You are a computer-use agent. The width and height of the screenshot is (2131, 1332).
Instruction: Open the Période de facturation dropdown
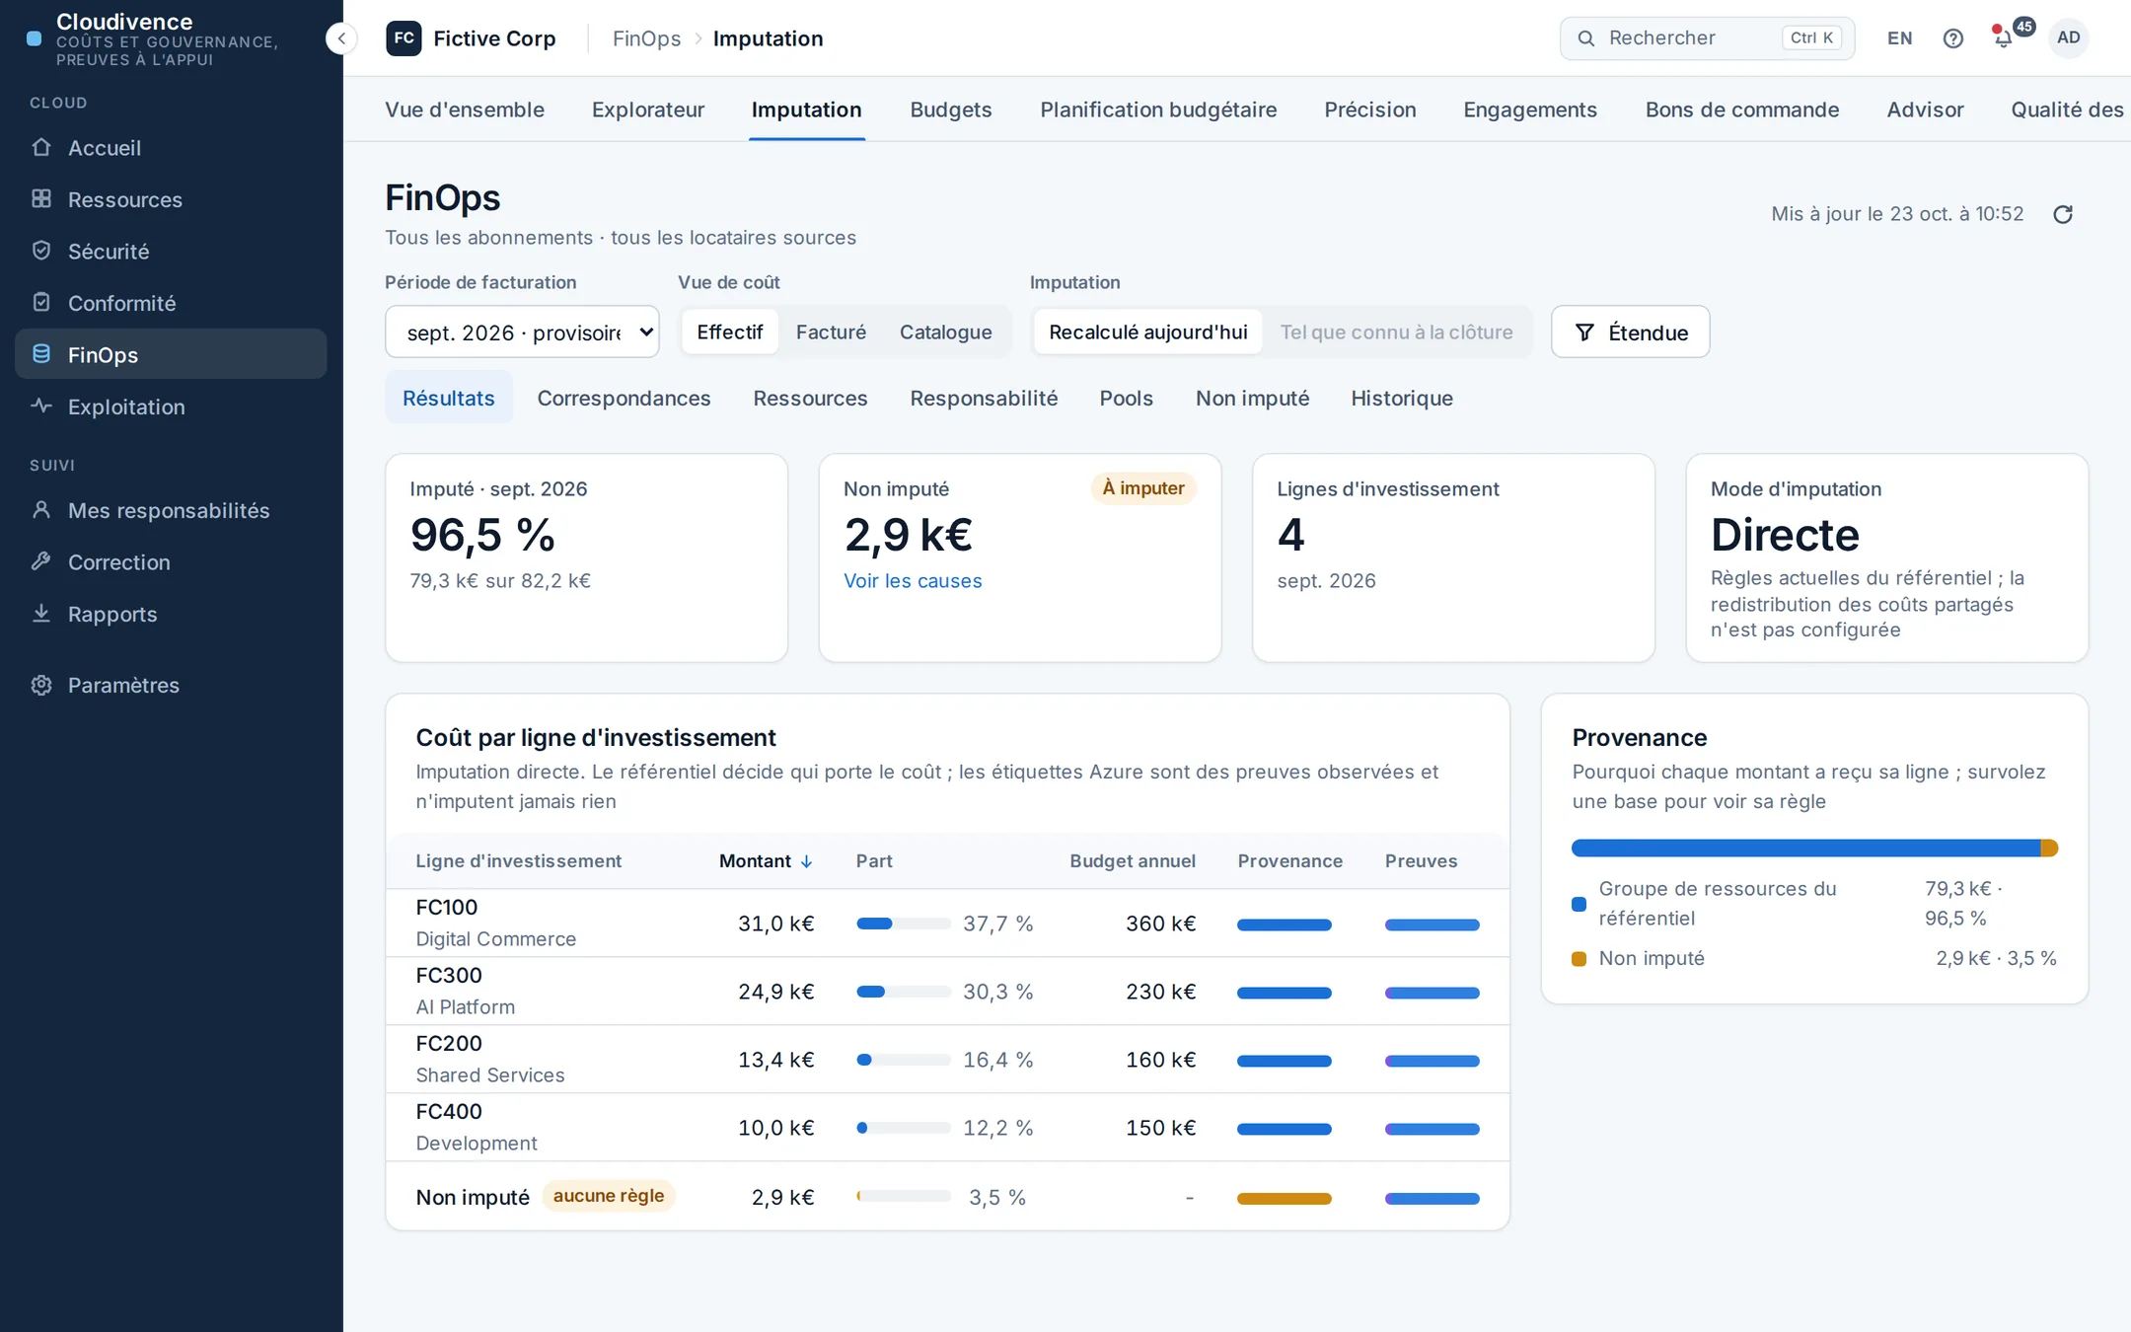tap(522, 333)
